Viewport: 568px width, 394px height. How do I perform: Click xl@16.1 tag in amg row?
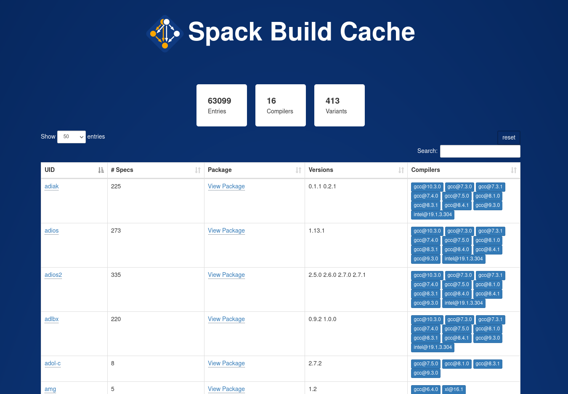click(454, 389)
